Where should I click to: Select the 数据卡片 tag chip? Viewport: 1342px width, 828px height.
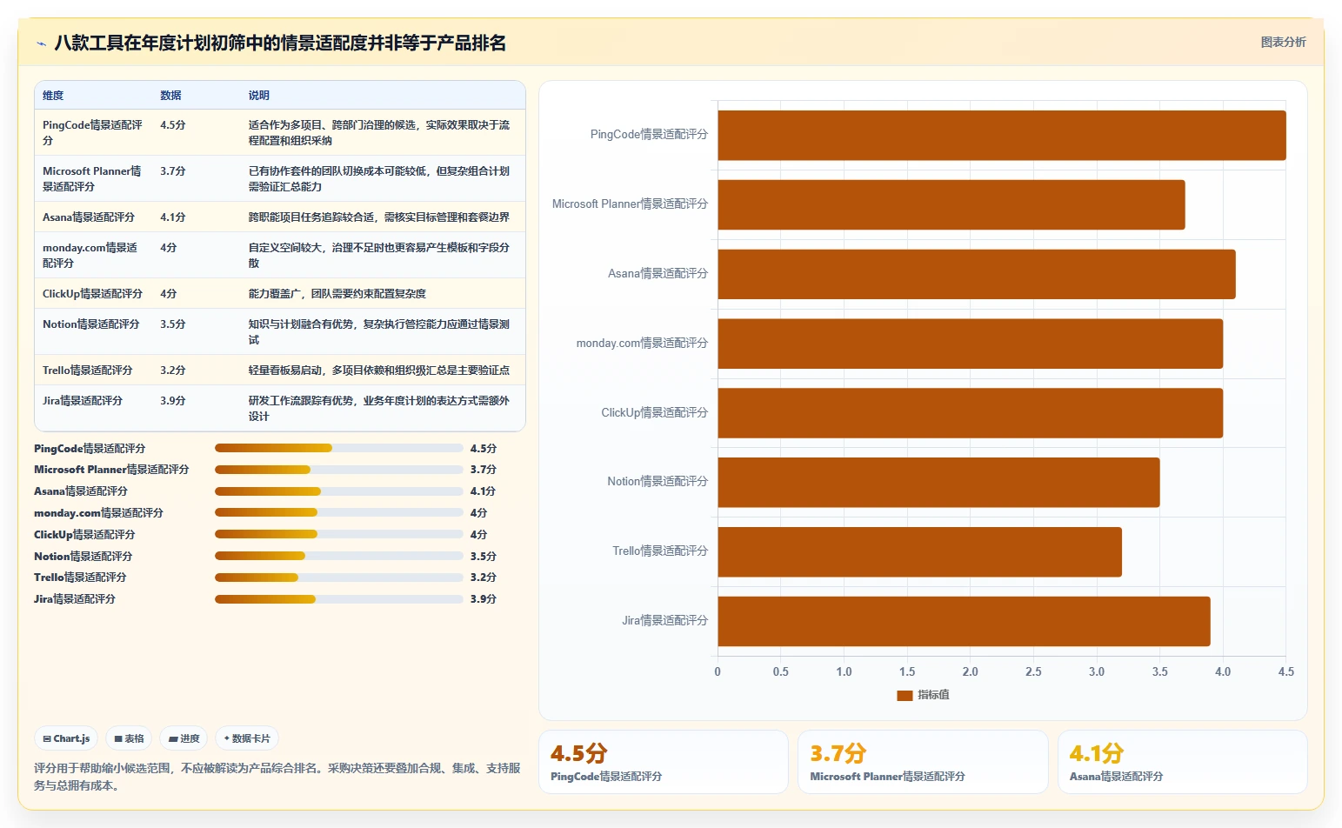click(247, 738)
